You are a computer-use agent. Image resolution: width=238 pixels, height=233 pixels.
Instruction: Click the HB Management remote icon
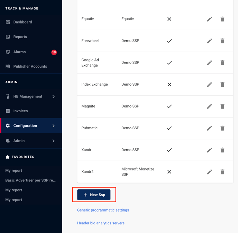8,96
